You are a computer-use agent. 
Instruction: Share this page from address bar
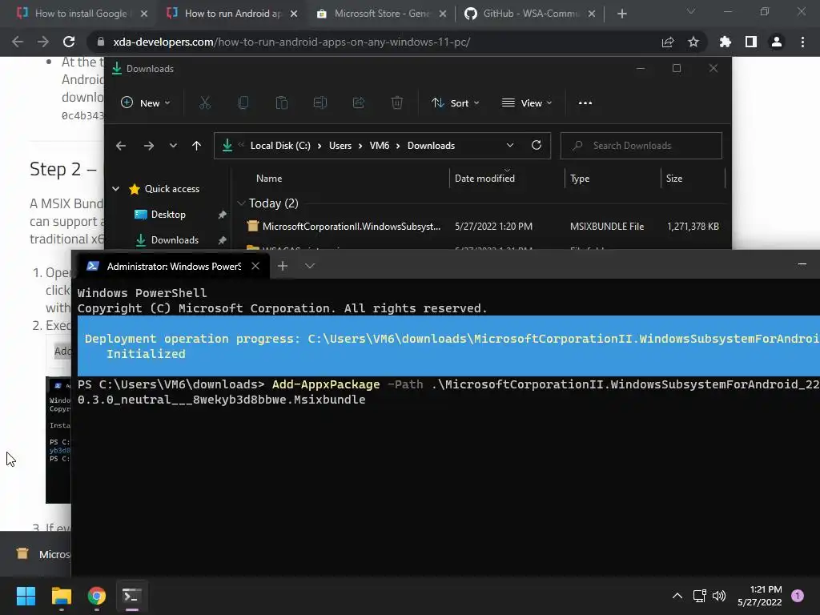(x=668, y=42)
